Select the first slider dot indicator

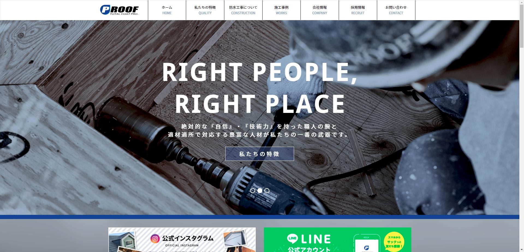(253, 191)
